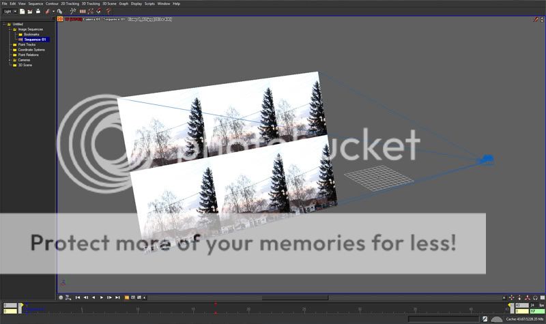
Task: Select the Point Tracks folder
Action: pos(27,44)
